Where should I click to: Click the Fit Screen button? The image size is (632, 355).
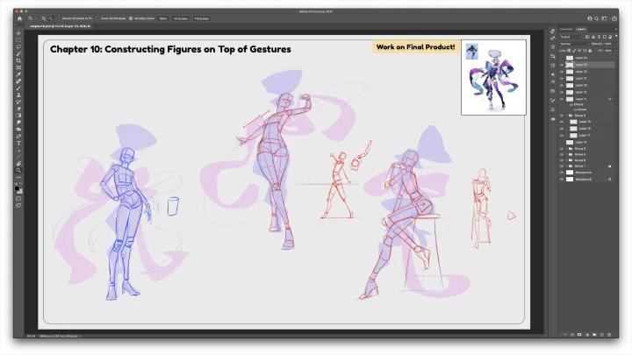[181, 18]
